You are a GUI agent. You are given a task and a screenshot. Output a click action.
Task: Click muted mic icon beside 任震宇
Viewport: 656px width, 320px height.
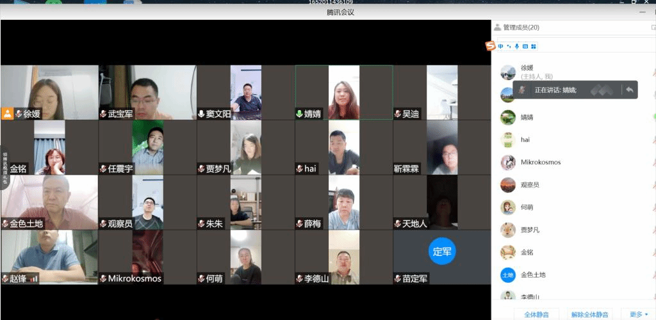[103, 169]
